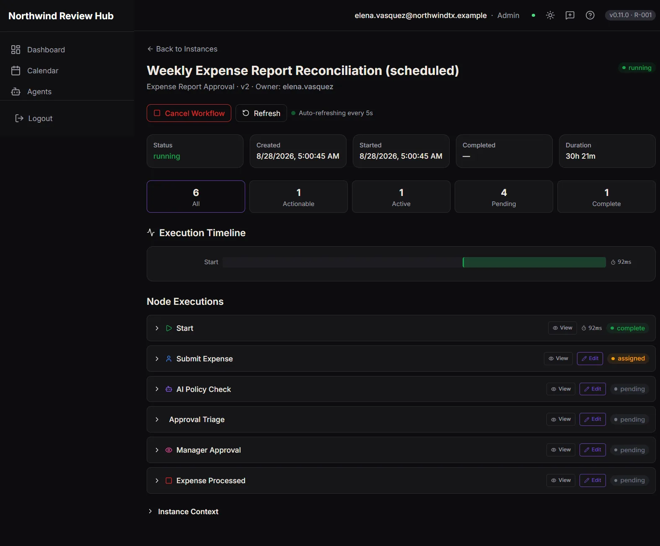Screen dimensions: 660x546
Task: Click the Auto-refreshing every 5s indicator
Action: pos(332,113)
